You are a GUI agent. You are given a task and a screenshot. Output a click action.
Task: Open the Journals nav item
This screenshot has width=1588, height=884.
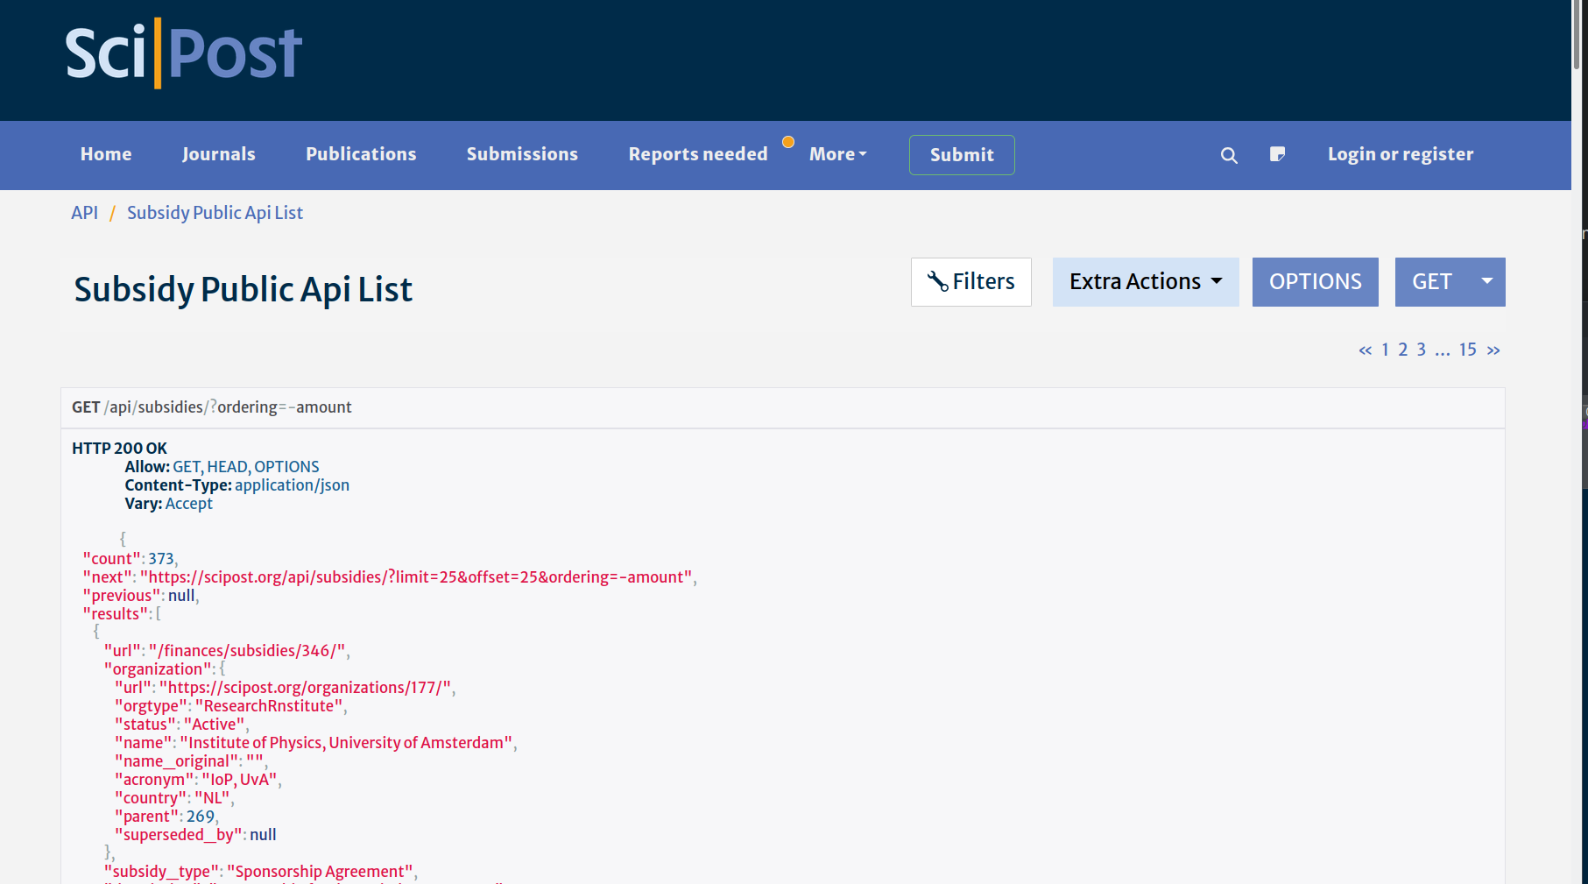pyautogui.click(x=218, y=154)
